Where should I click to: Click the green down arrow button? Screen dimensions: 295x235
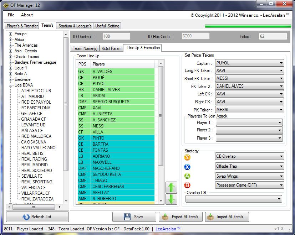172,199
